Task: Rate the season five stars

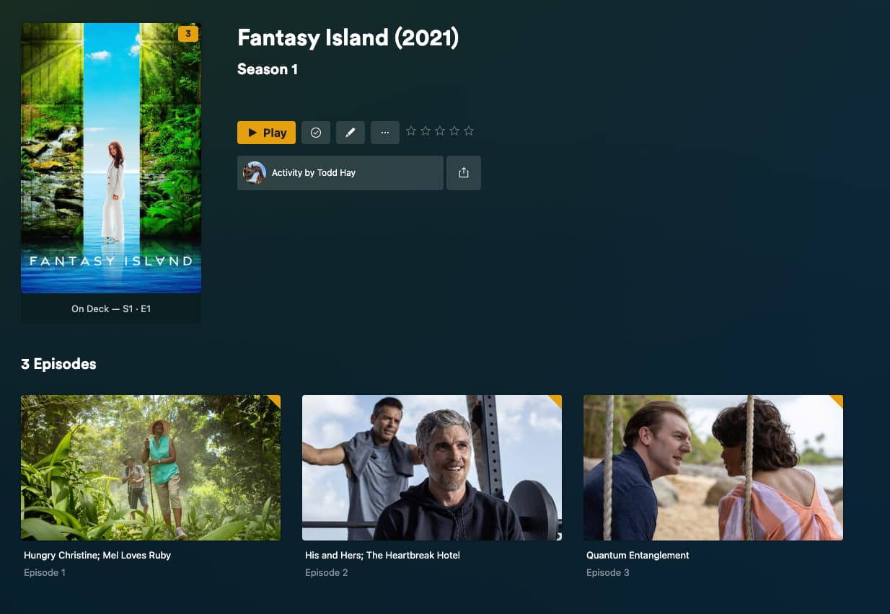Action: (469, 131)
